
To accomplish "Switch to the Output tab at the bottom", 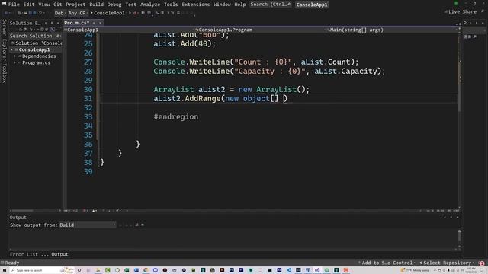I will [x=59, y=254].
